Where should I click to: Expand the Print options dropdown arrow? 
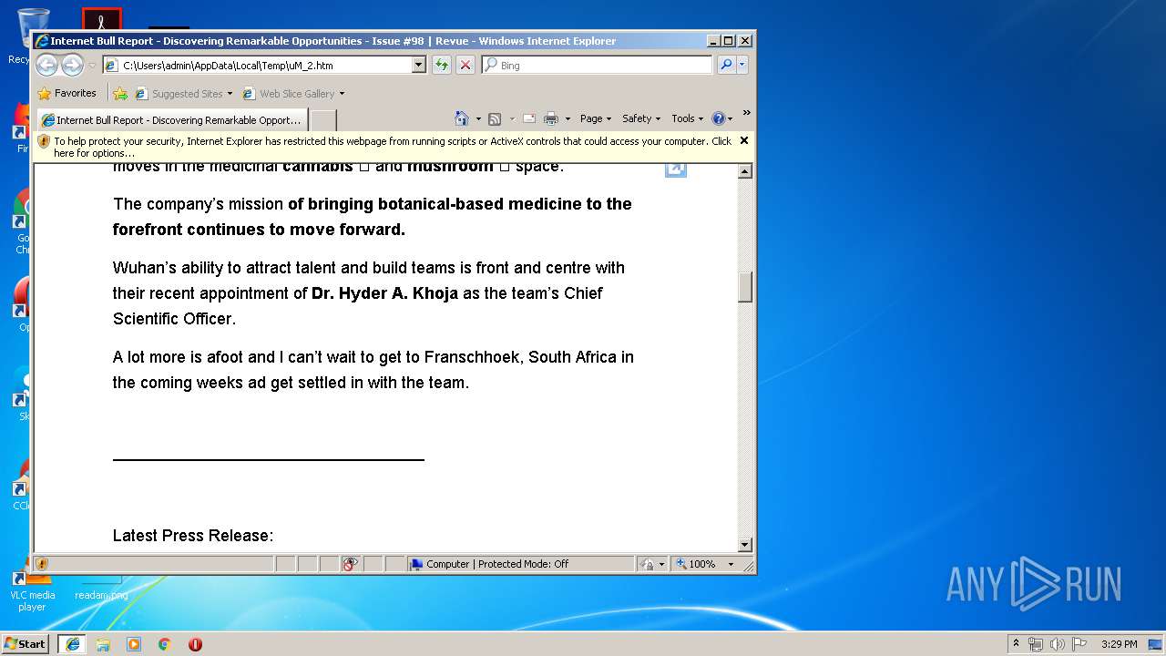pyautogui.click(x=568, y=118)
